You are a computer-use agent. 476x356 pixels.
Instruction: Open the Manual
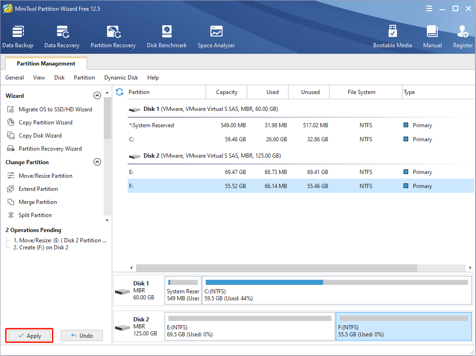(433, 37)
